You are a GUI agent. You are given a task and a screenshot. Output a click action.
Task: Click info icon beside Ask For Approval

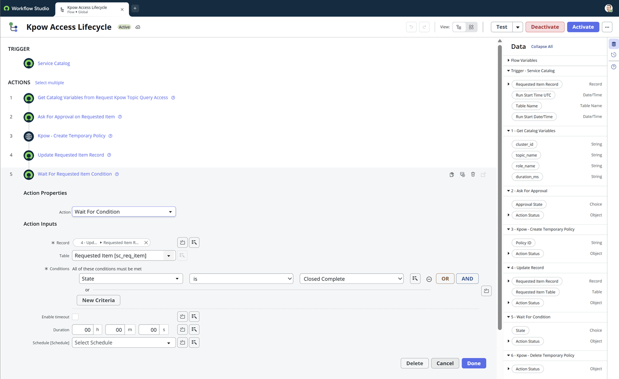[120, 117]
